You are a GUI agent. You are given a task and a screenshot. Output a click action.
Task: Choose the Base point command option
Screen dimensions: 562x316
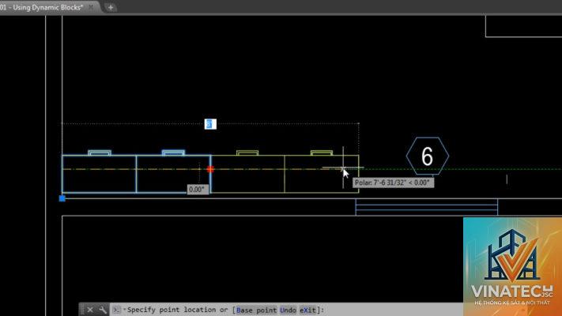click(256, 310)
